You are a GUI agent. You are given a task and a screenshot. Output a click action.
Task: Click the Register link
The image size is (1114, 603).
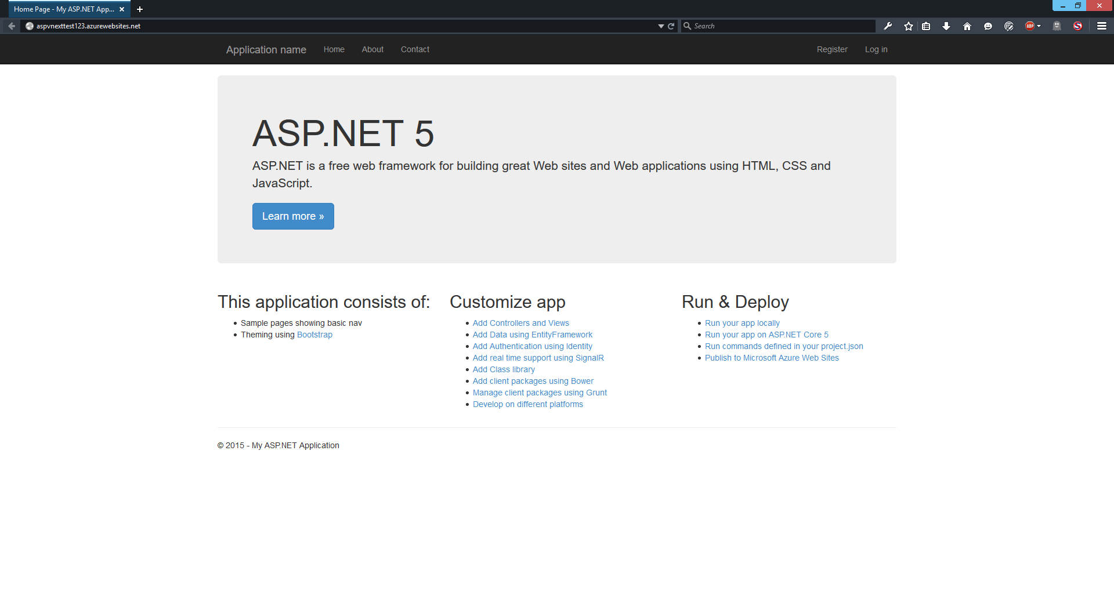pyautogui.click(x=831, y=49)
